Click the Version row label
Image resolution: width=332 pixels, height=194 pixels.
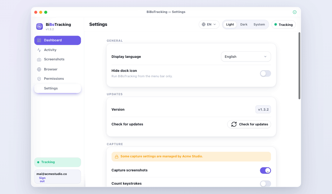click(x=118, y=110)
